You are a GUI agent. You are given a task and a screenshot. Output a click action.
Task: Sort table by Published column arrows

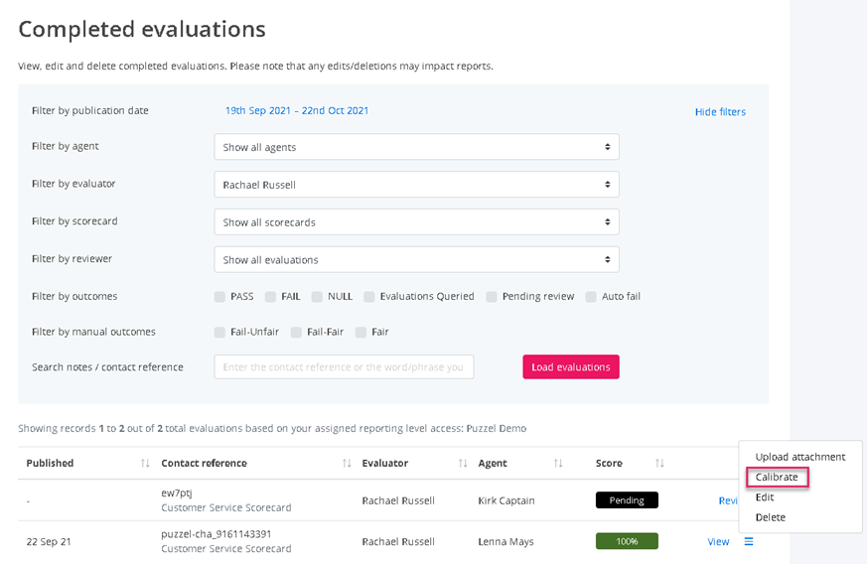point(145,464)
